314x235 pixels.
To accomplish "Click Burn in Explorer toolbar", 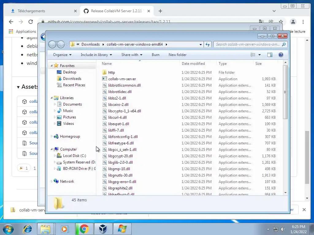I will click(155, 55).
